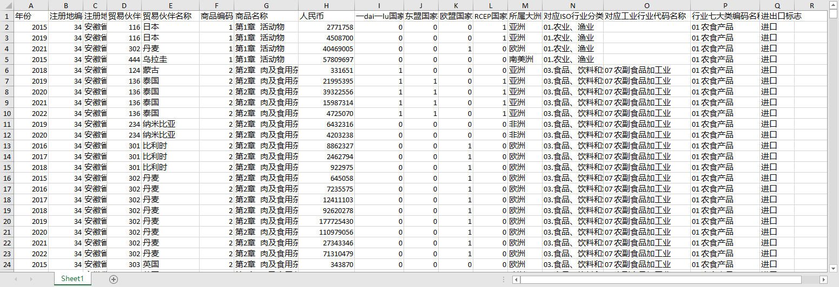Select the value 2771758
Viewport: 839px width, 287px height.
(x=326, y=27)
